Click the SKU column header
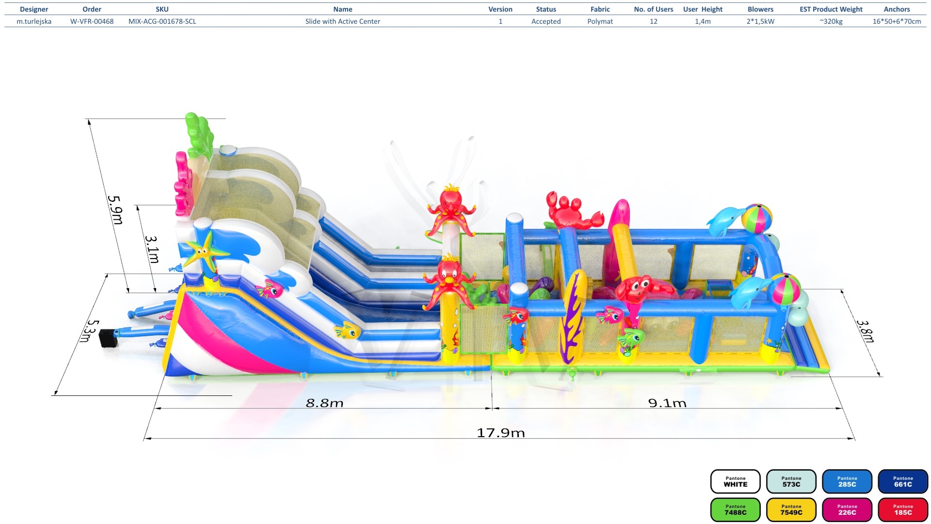This screenshot has height=524, width=931. tap(162, 9)
